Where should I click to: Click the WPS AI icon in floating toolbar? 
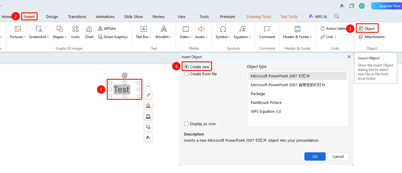(x=148, y=138)
